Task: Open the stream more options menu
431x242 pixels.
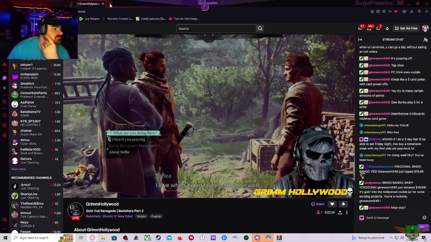Action: click(x=346, y=212)
